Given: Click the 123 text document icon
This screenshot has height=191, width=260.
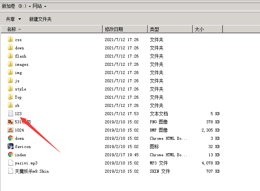Looking at the screenshot, I should click(11, 113).
